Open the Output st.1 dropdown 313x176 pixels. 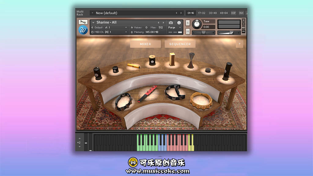coord(126,28)
